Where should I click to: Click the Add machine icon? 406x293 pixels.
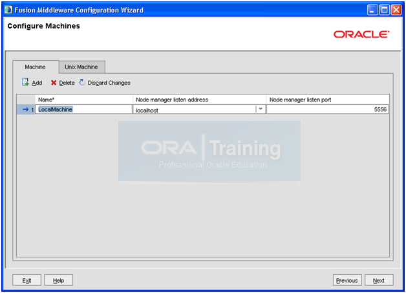click(x=25, y=82)
